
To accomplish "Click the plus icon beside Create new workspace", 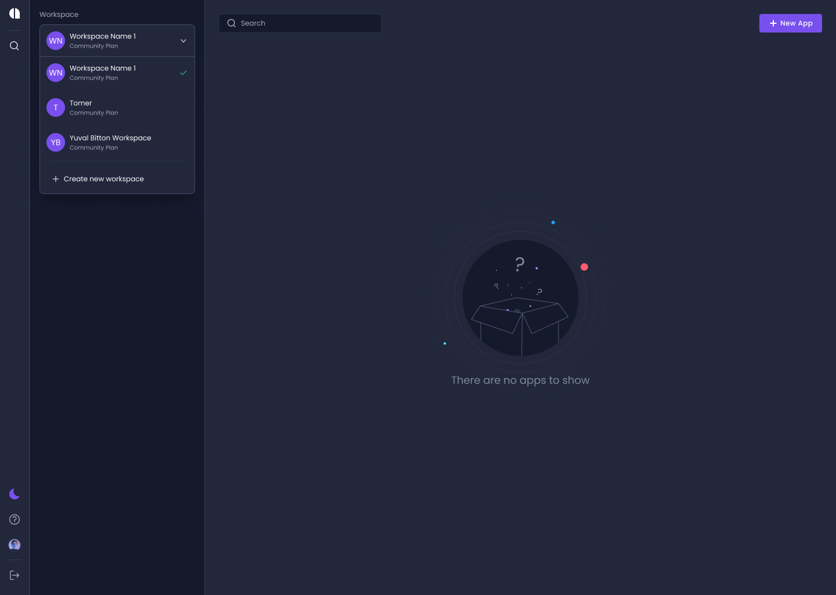I will pos(56,179).
